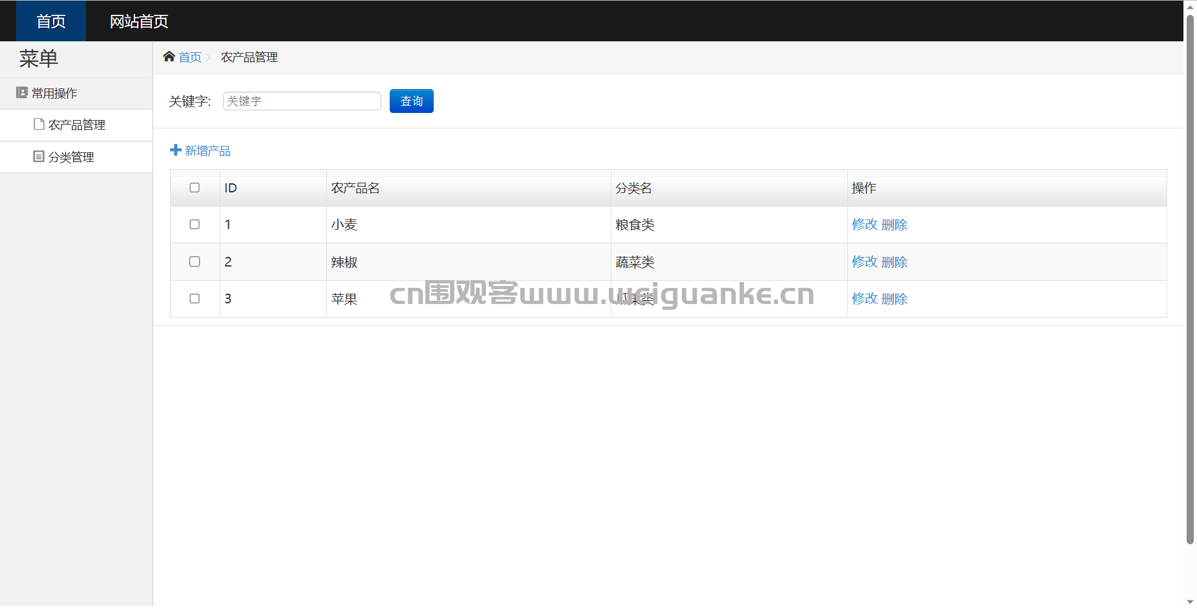Collapse the 常用操作 menu group
This screenshot has height=608, width=1197.
[x=76, y=94]
